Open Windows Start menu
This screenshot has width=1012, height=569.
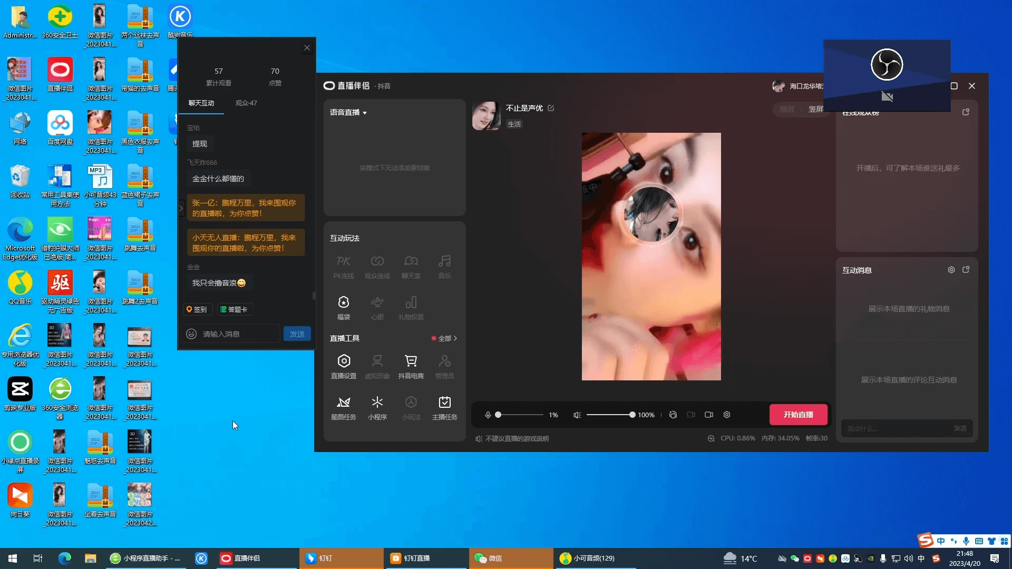click(13, 558)
